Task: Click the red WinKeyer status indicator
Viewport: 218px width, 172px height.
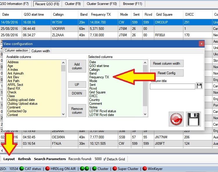Action: (145, 169)
